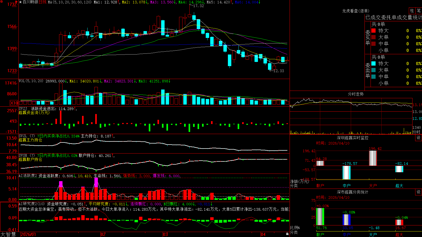Select the 分时走势 panel title

pos(356,94)
